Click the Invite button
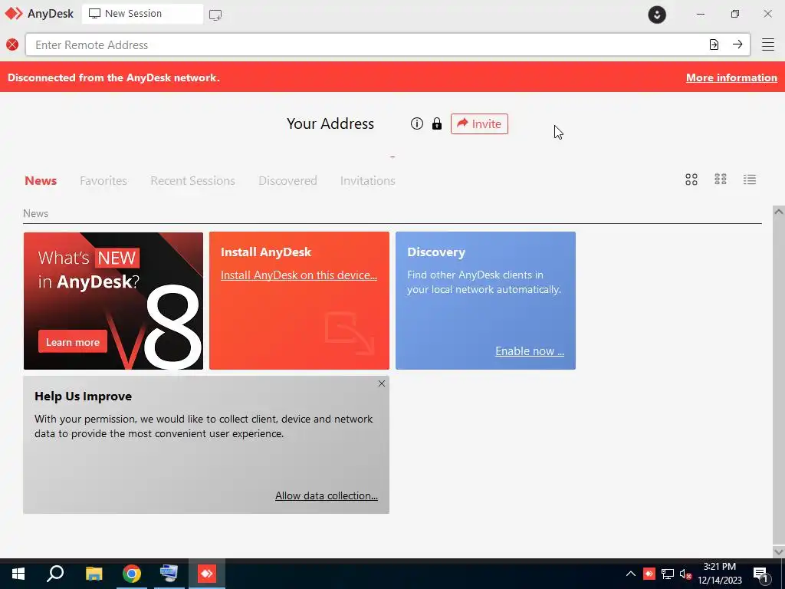Viewport: 785px width, 589px height. (x=479, y=123)
